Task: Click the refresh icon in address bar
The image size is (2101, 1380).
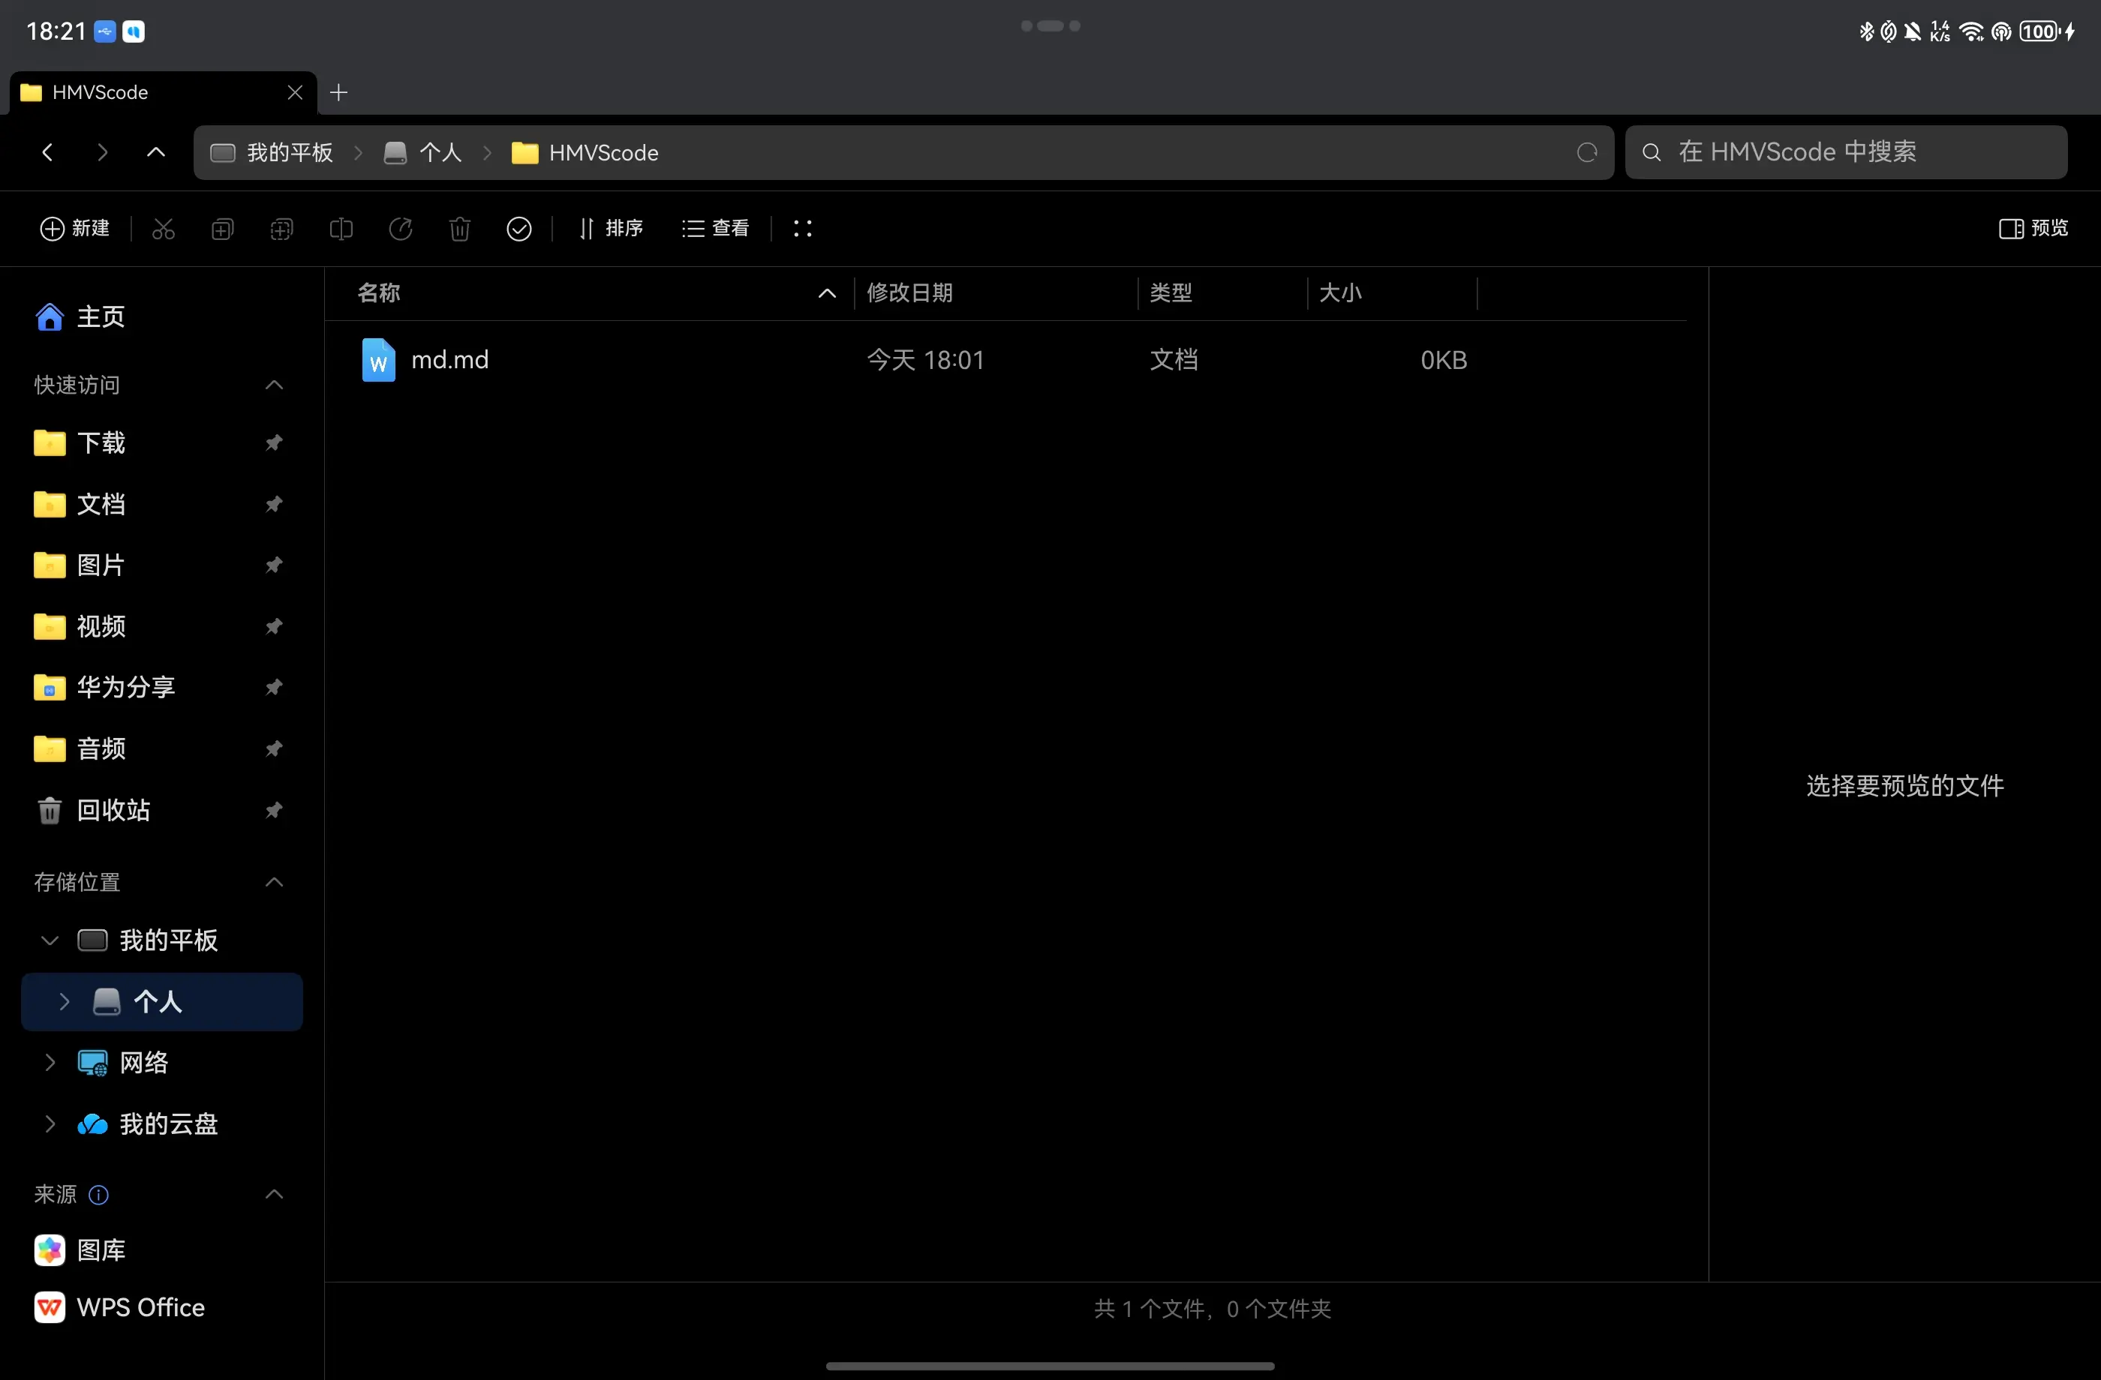Action: pyautogui.click(x=1586, y=153)
